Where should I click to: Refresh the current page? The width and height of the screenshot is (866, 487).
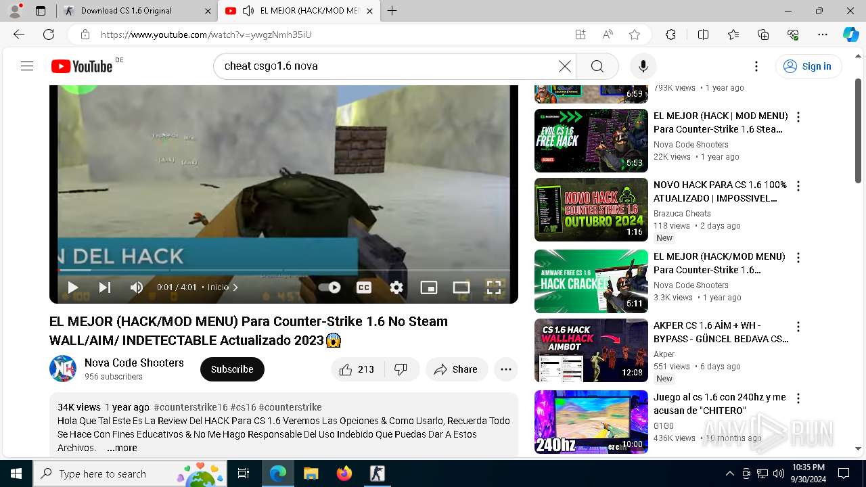pos(49,34)
